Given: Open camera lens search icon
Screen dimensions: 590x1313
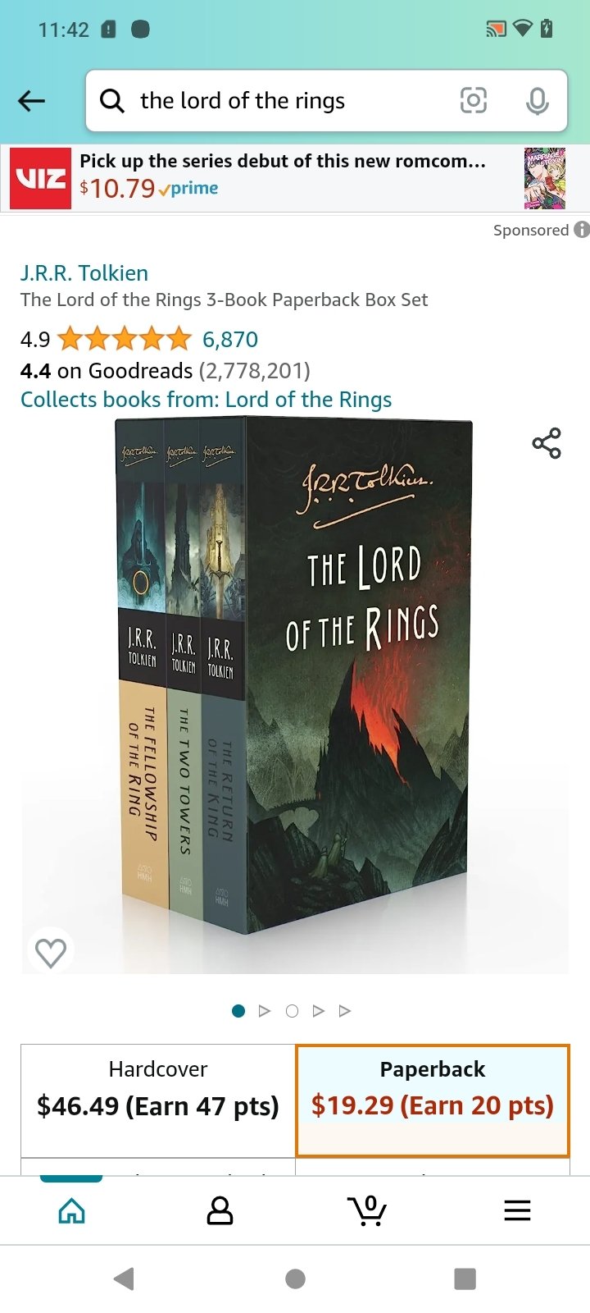Looking at the screenshot, I should tap(474, 101).
